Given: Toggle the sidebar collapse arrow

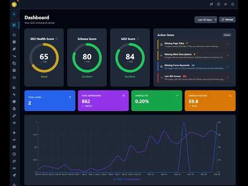Looking at the screenshot, I should tap(14, 14).
